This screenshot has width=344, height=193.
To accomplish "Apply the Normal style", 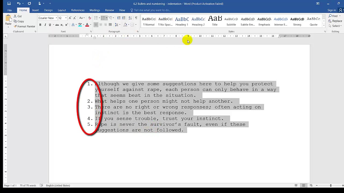I will click(149, 21).
